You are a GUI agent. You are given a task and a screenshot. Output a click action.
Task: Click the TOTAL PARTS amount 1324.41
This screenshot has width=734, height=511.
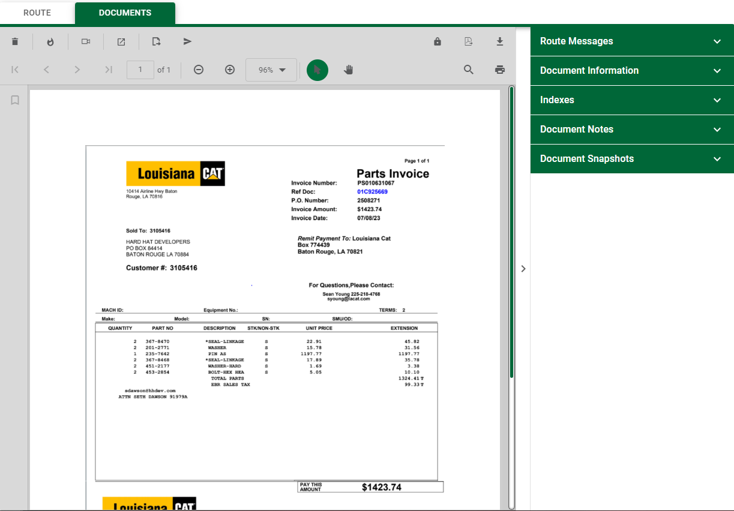tap(411, 378)
